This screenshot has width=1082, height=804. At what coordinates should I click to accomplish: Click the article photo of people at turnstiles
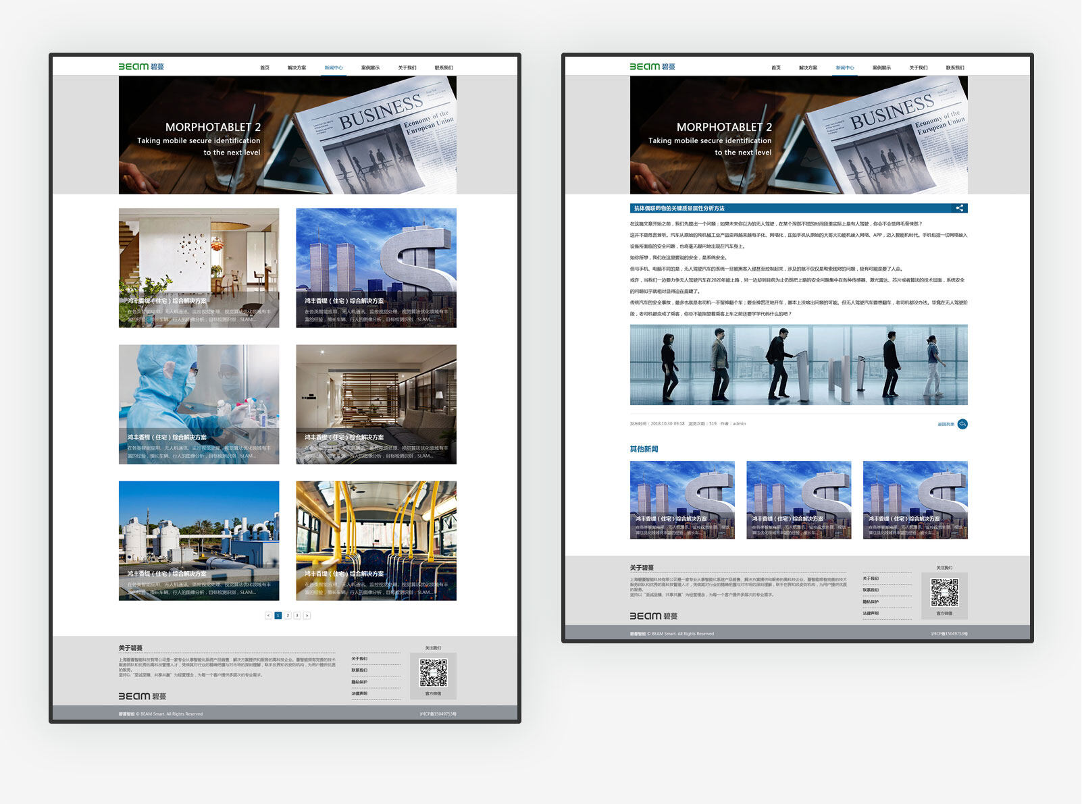(x=799, y=365)
